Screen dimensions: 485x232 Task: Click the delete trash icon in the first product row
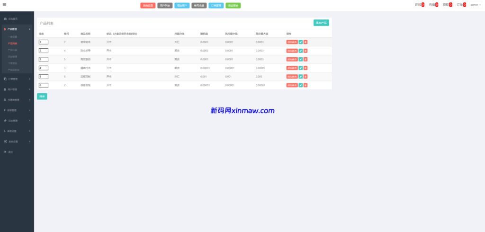(x=305, y=42)
